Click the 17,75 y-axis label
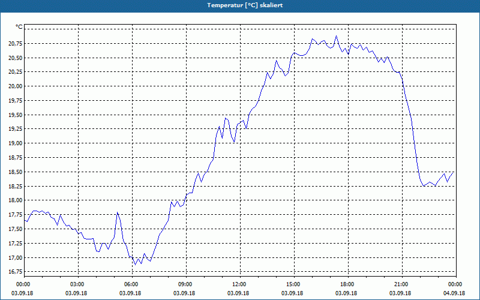This screenshot has height=300, width=480. pos(15,215)
